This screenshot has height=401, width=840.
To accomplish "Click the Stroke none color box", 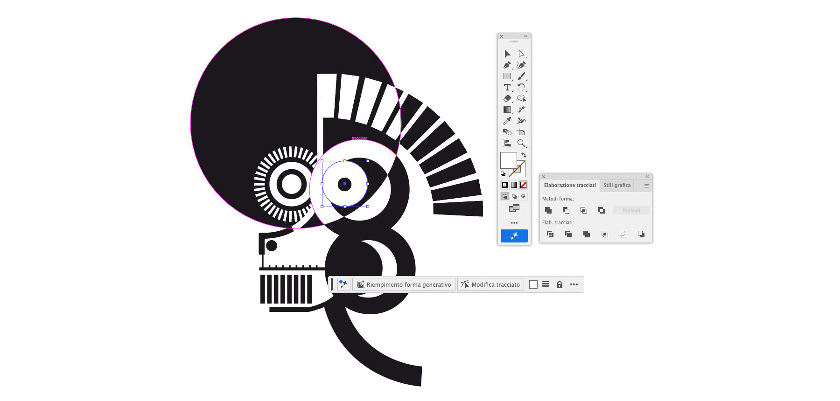I will point(520,171).
